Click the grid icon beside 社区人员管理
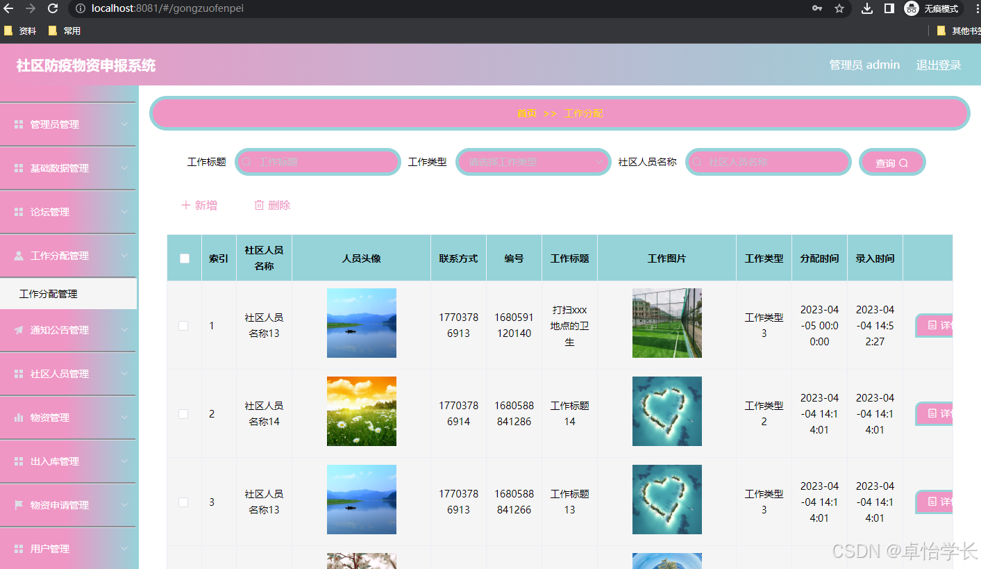Image resolution: width=981 pixels, height=569 pixels. (19, 374)
